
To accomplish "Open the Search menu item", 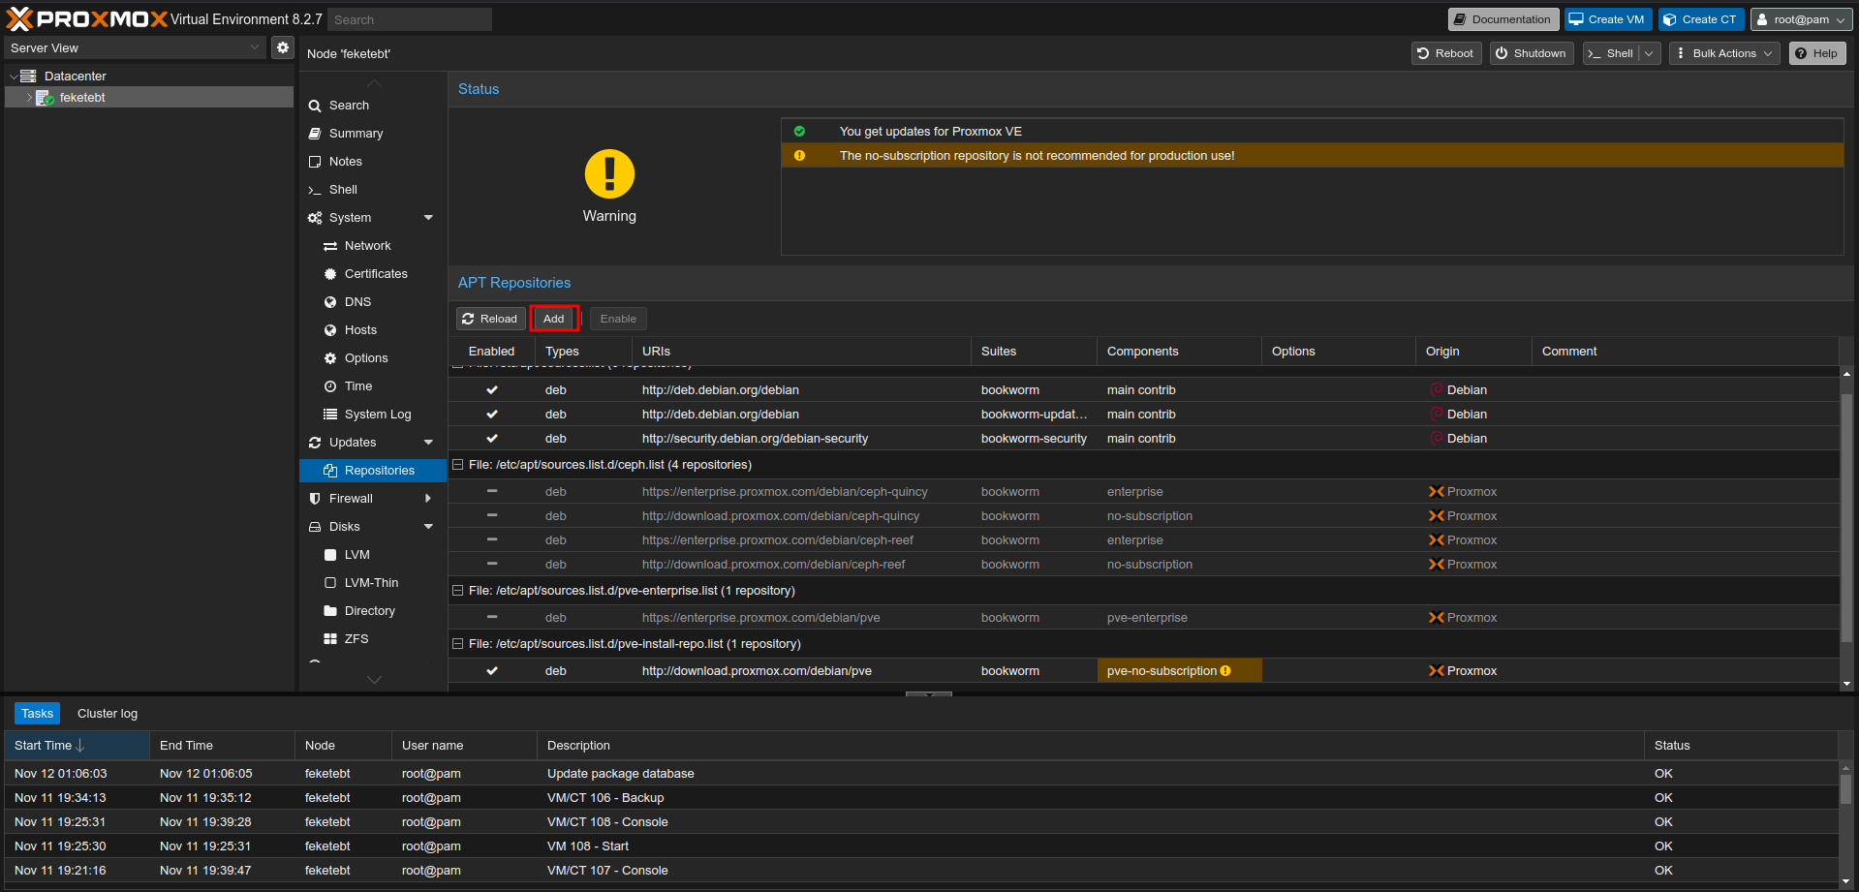I will coord(373,106).
